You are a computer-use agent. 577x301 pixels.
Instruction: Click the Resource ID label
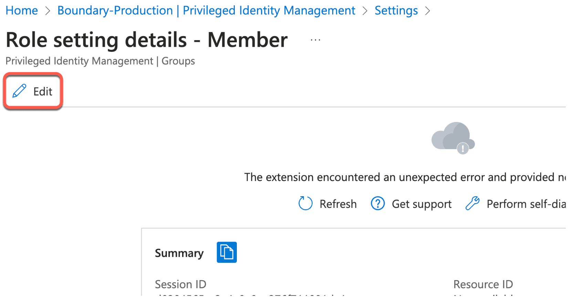pyautogui.click(x=483, y=284)
